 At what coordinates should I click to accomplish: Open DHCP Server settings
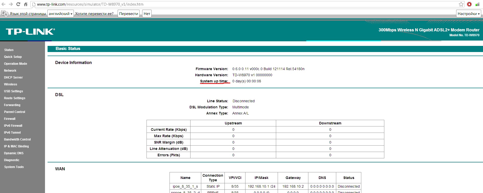click(13, 78)
